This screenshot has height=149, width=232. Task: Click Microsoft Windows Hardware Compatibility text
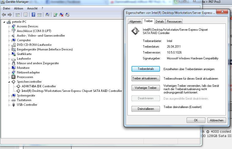[x=193, y=58]
